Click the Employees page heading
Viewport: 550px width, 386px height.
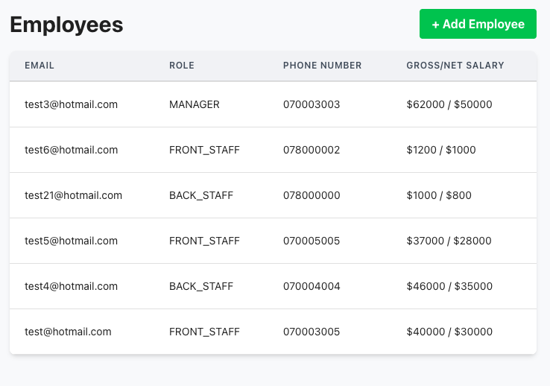pyautogui.click(x=66, y=25)
